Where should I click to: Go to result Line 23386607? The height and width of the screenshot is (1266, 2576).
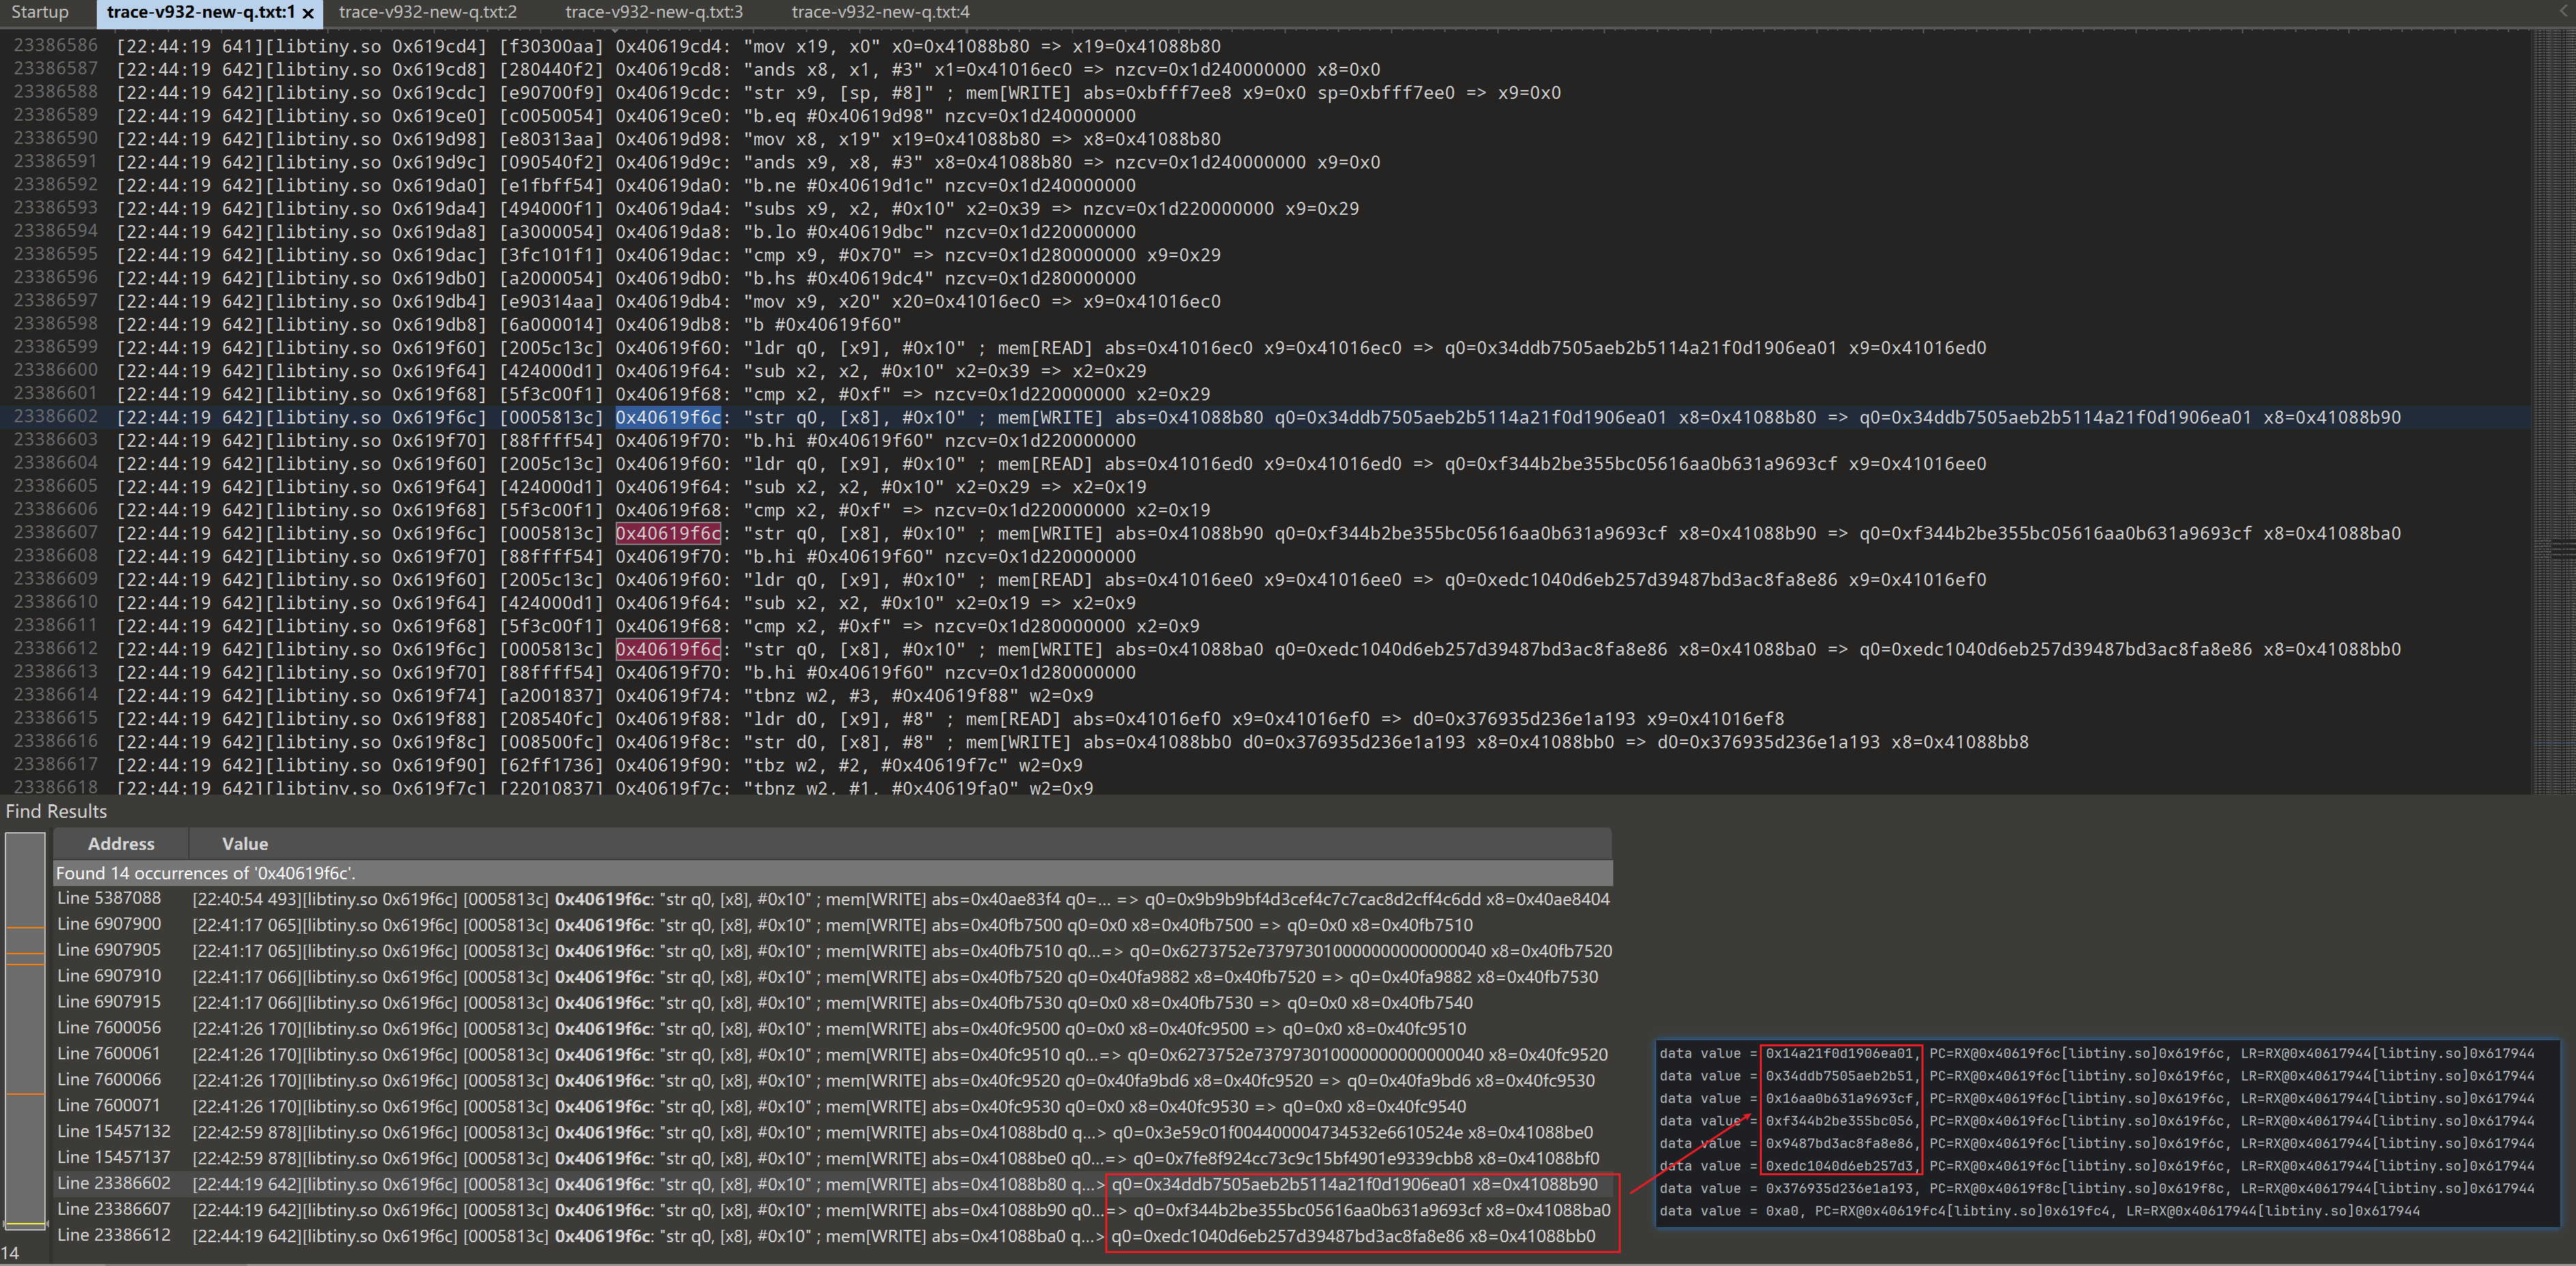click(x=832, y=1210)
